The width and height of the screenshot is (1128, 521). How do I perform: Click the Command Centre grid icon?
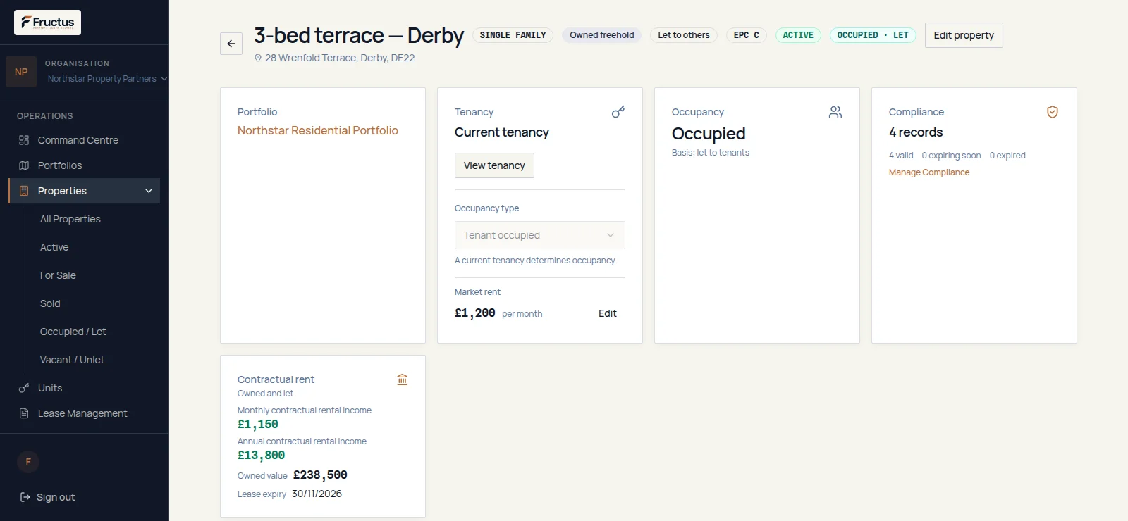click(x=24, y=140)
